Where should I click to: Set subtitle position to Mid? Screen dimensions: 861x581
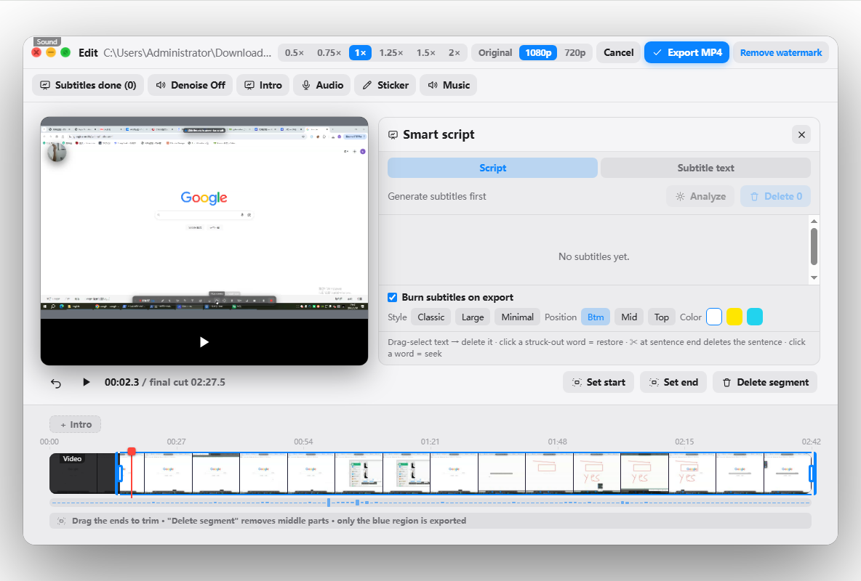tap(629, 317)
